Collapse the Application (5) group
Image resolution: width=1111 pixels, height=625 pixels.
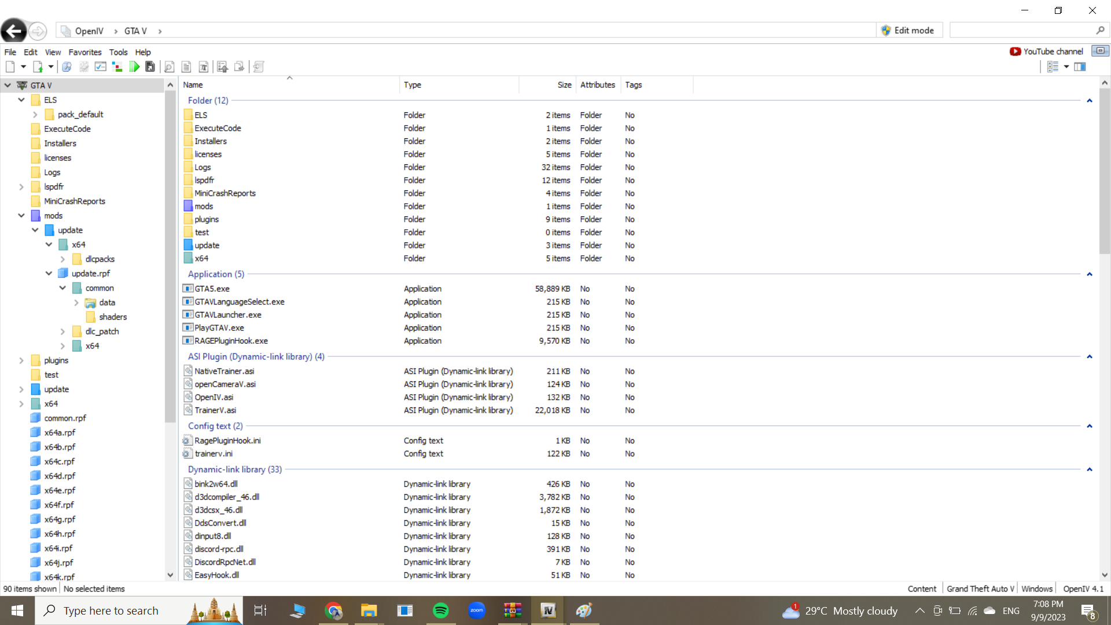(x=1089, y=274)
